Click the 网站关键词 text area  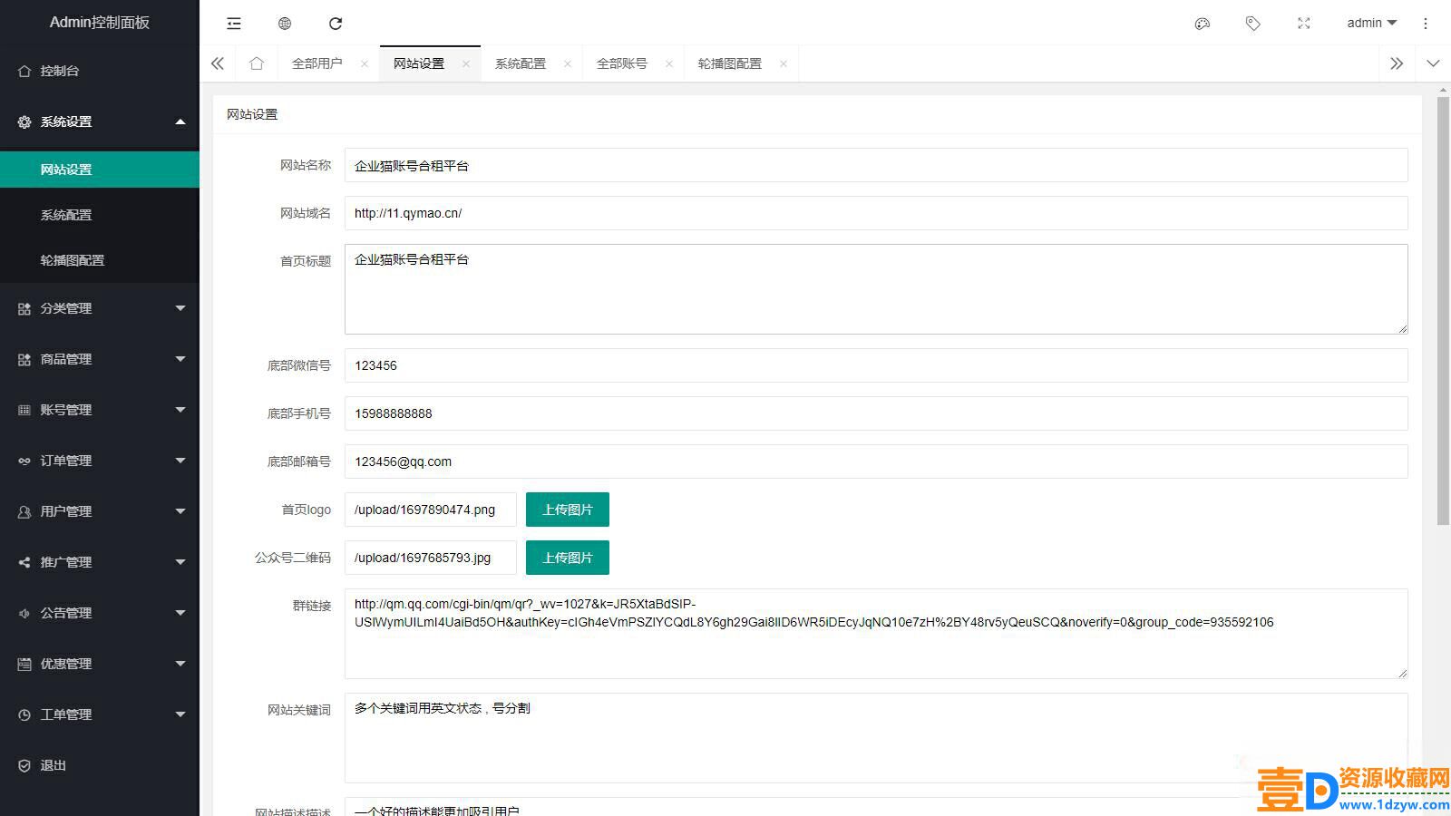point(876,738)
